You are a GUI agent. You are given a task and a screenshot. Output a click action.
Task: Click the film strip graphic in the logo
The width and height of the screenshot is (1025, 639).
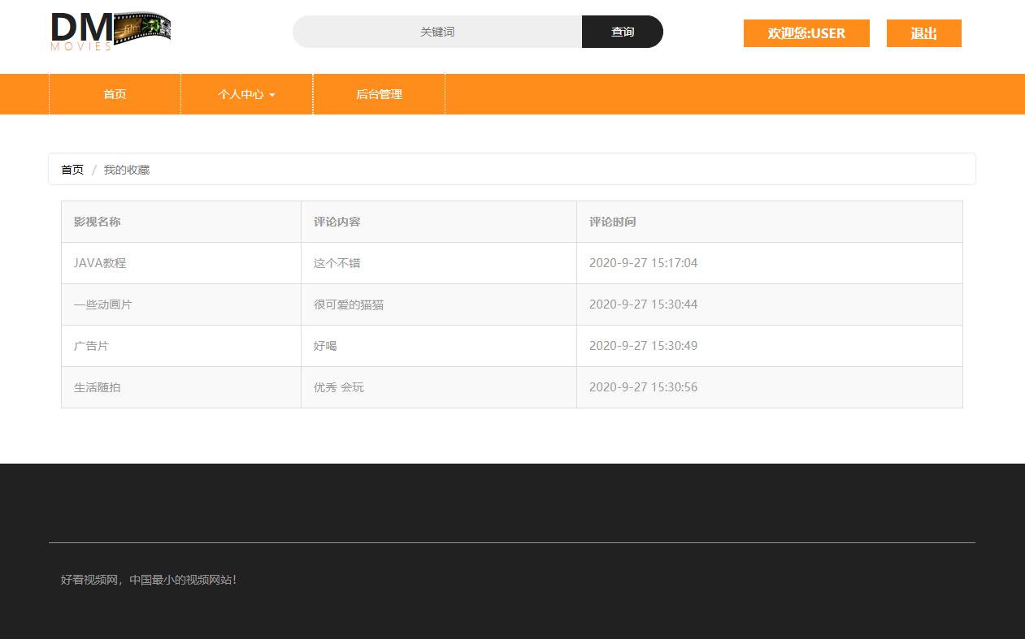(x=142, y=28)
